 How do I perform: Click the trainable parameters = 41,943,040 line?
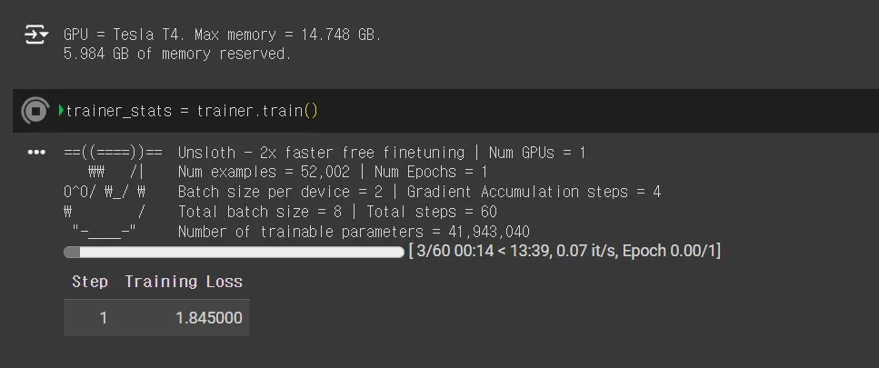[x=354, y=232]
